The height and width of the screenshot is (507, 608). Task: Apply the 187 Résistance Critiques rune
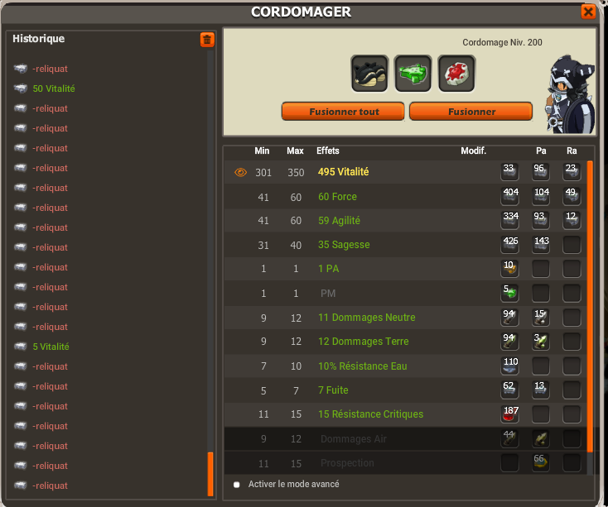click(x=509, y=414)
